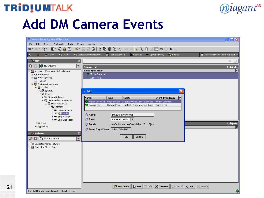
Task: Click OK in the Add dialog
Action: click(x=126, y=137)
